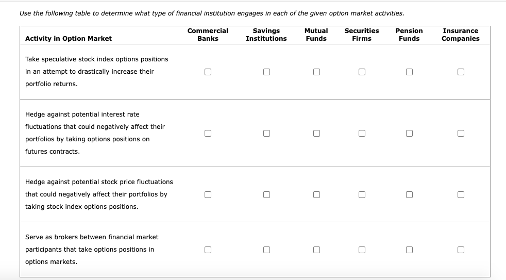The image size is (506, 280).
Task: Check Commercial Banks for interest rate hedge row
Action: [x=208, y=133]
